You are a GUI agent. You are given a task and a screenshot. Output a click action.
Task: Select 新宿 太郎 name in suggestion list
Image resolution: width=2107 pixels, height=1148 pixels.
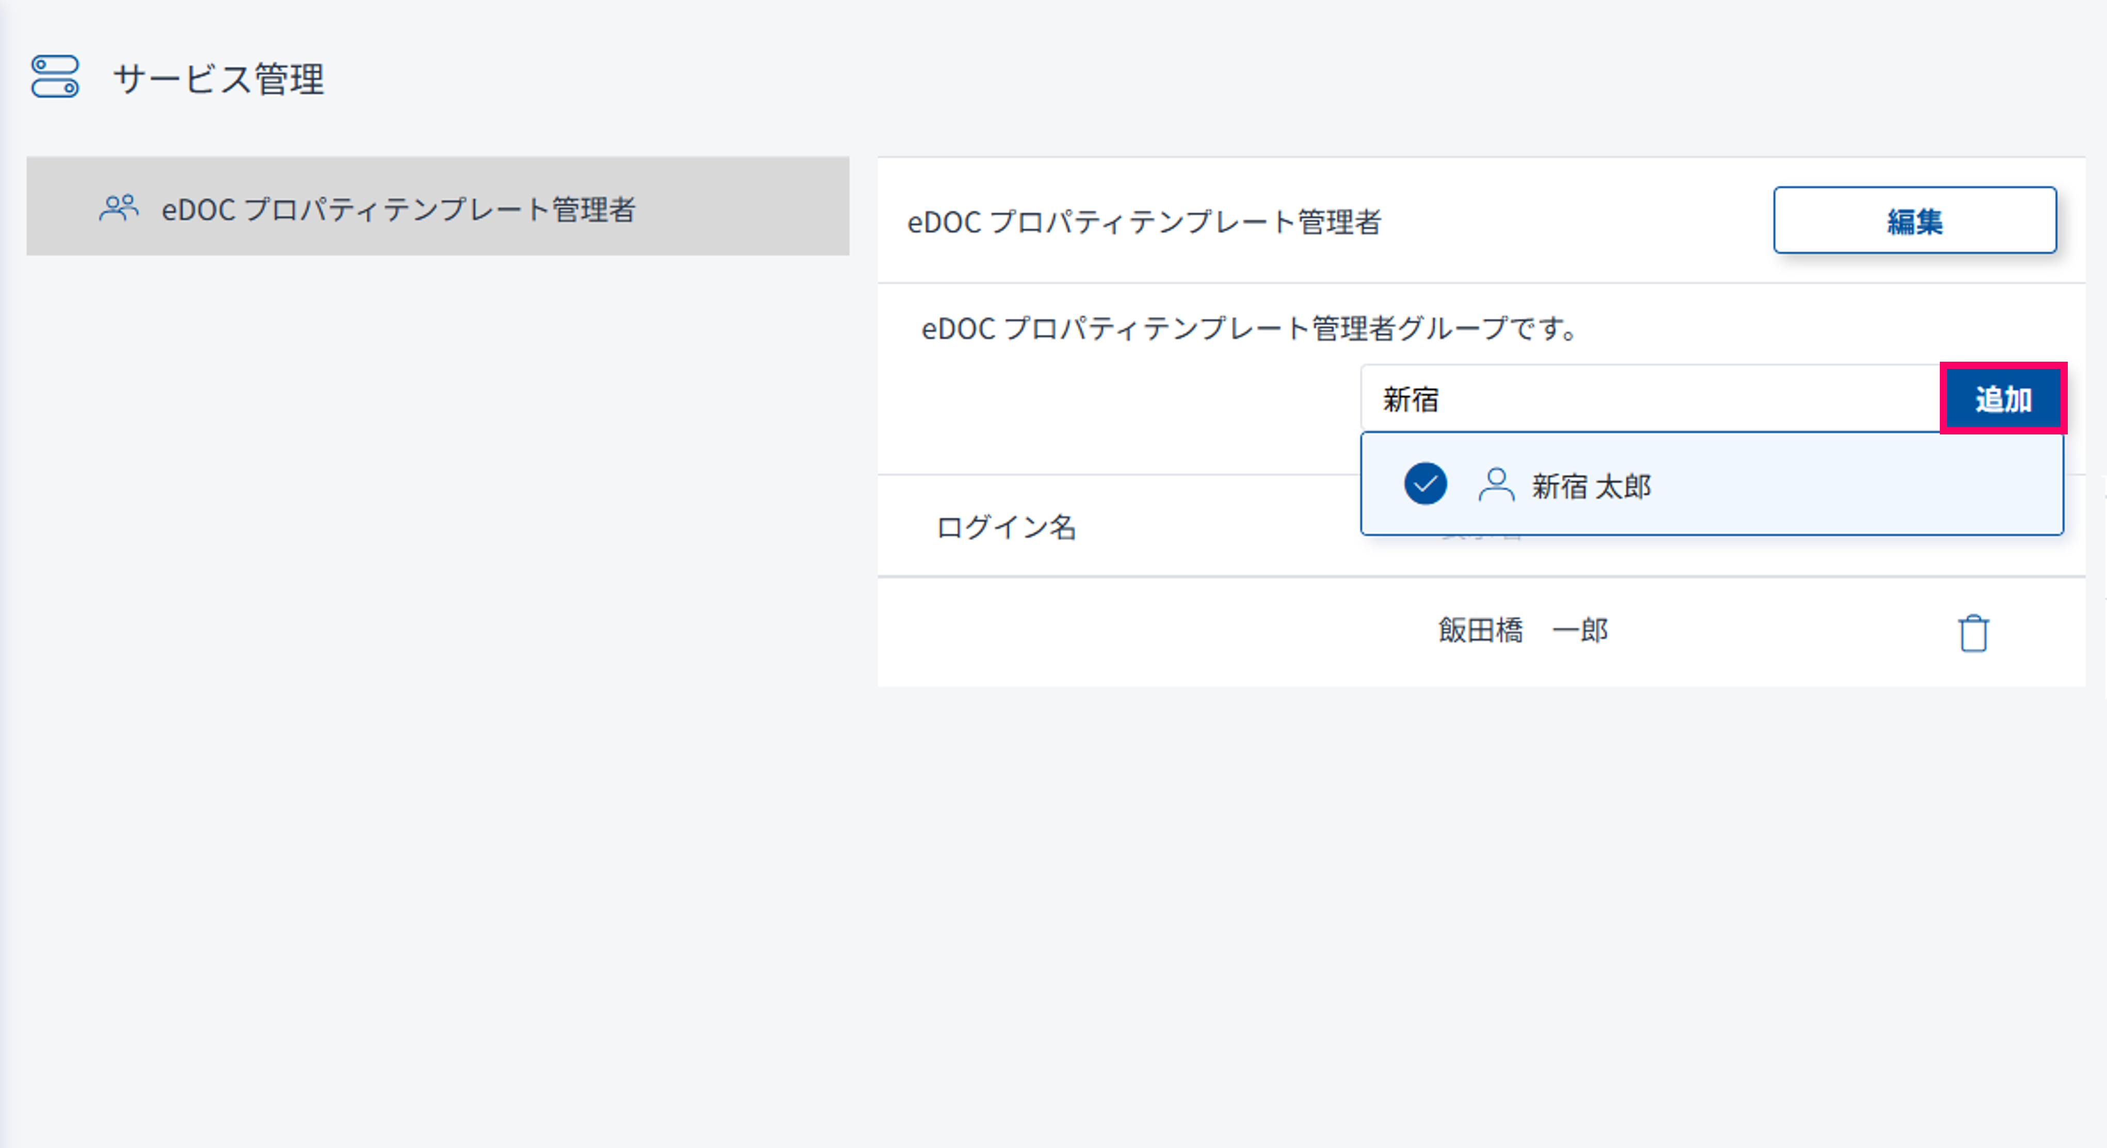point(1591,486)
